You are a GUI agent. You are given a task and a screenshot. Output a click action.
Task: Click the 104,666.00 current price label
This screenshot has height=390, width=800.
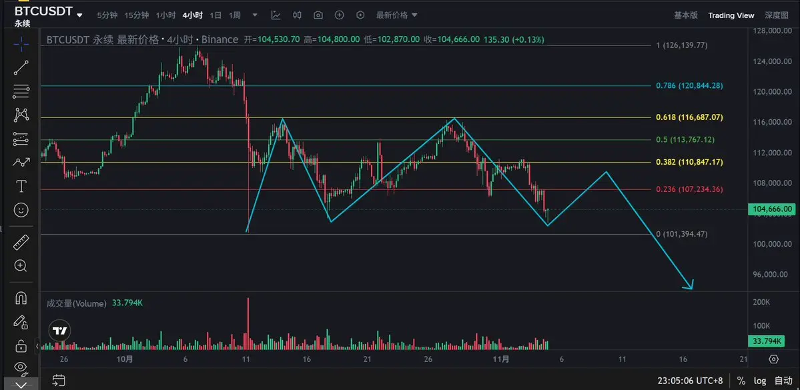pyautogui.click(x=772, y=209)
